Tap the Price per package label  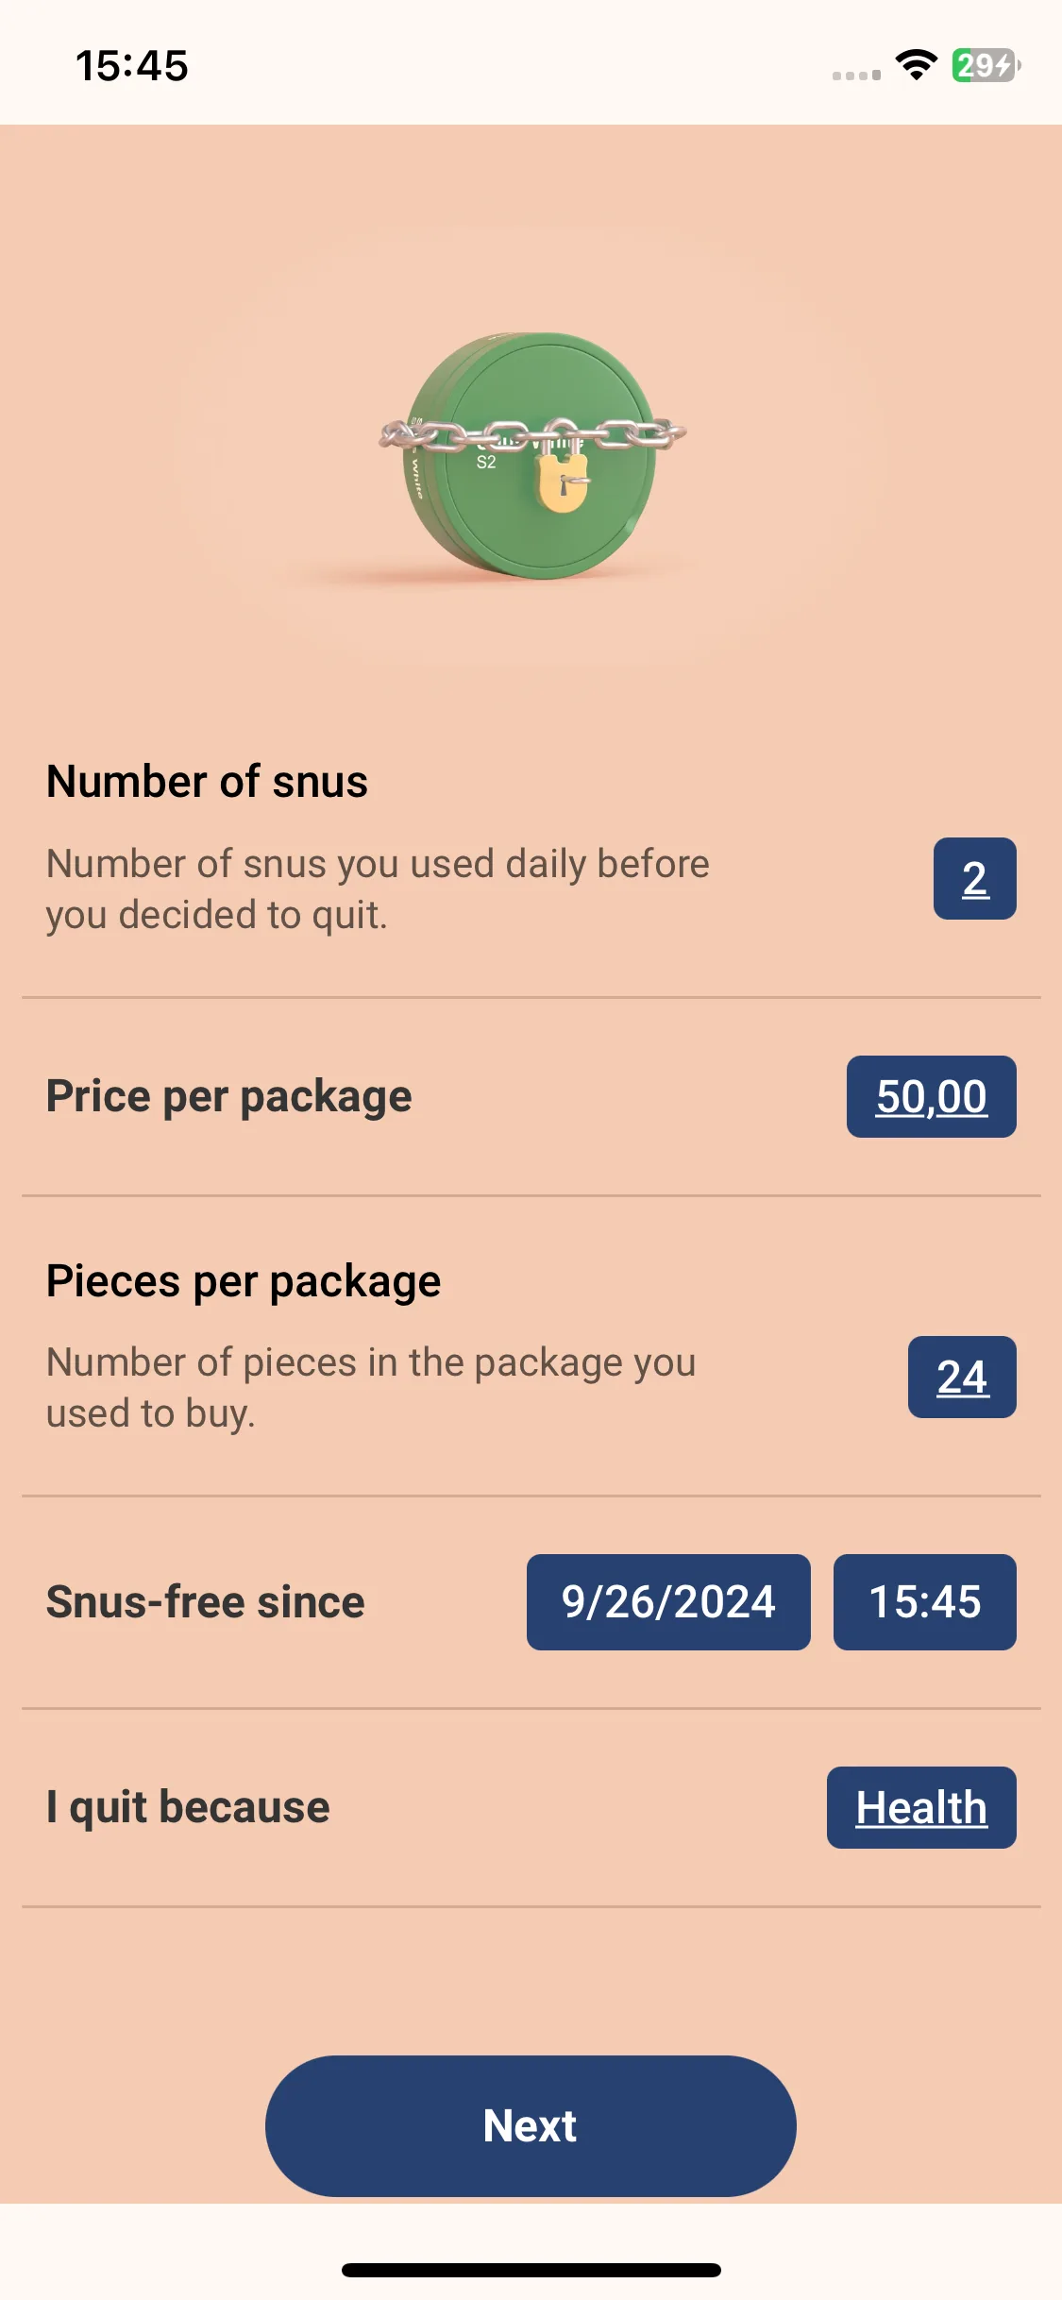(x=229, y=1096)
